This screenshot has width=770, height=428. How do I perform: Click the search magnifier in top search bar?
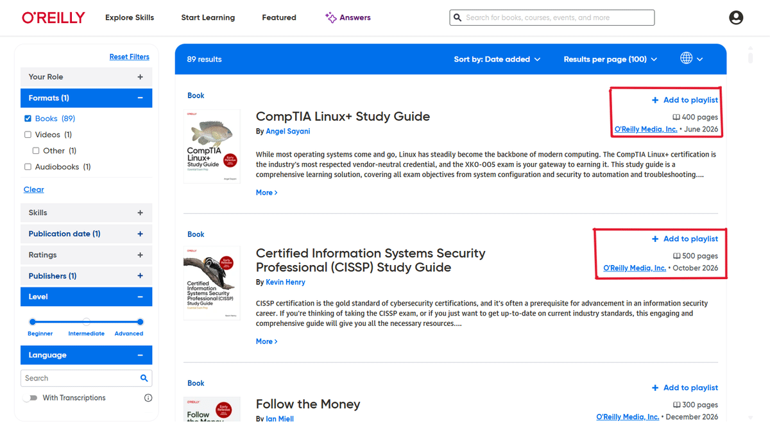click(458, 18)
